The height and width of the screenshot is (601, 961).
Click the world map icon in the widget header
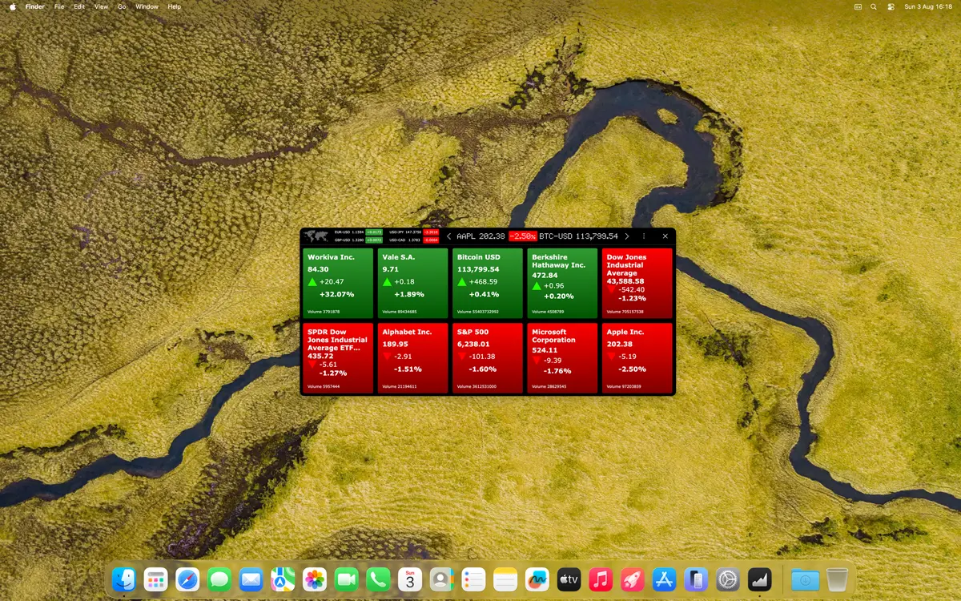coord(316,236)
